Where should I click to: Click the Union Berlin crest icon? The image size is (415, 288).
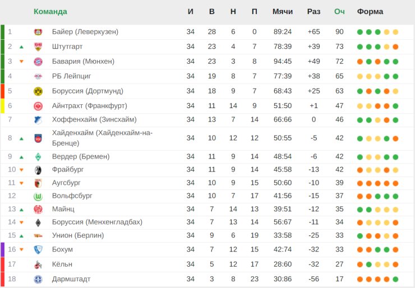tap(38, 236)
